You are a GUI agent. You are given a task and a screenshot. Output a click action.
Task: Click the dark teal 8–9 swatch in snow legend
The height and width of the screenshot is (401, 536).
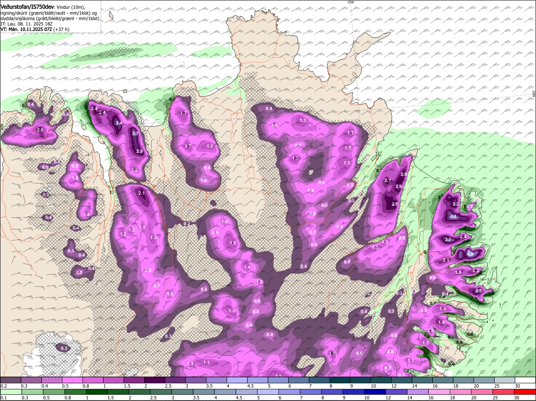[x=340, y=380]
